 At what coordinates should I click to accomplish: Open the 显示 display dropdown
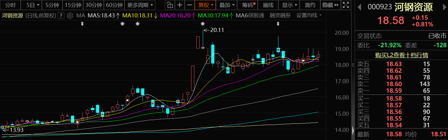[x=290, y=5]
